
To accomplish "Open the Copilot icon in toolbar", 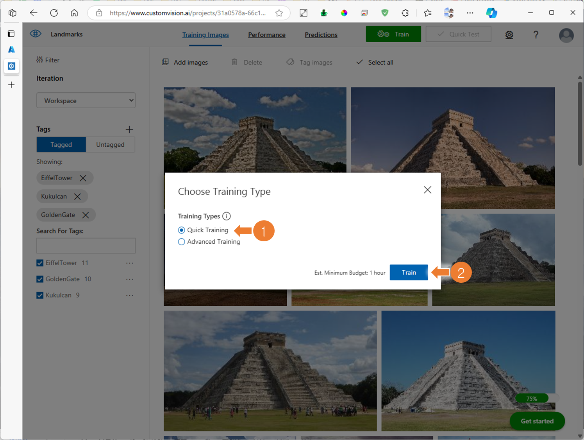I will 491,13.
